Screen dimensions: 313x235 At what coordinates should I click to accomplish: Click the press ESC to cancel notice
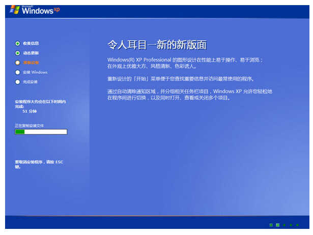[x=39, y=164]
